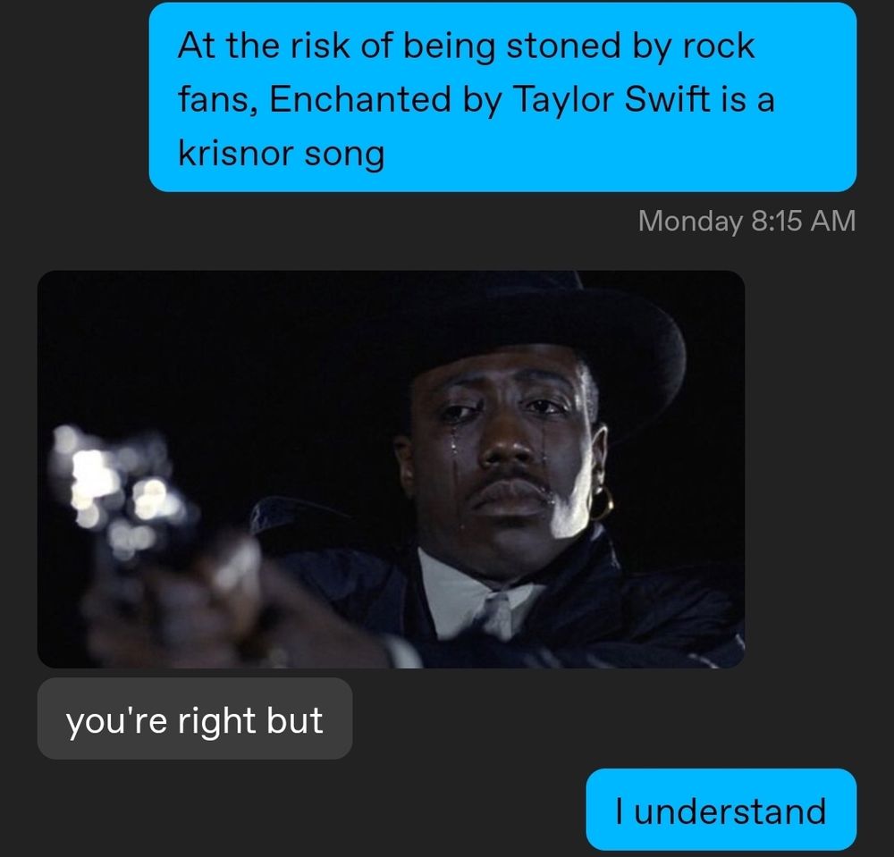
Task: Click the word "Enchanted" in the message
Action: tap(360, 99)
